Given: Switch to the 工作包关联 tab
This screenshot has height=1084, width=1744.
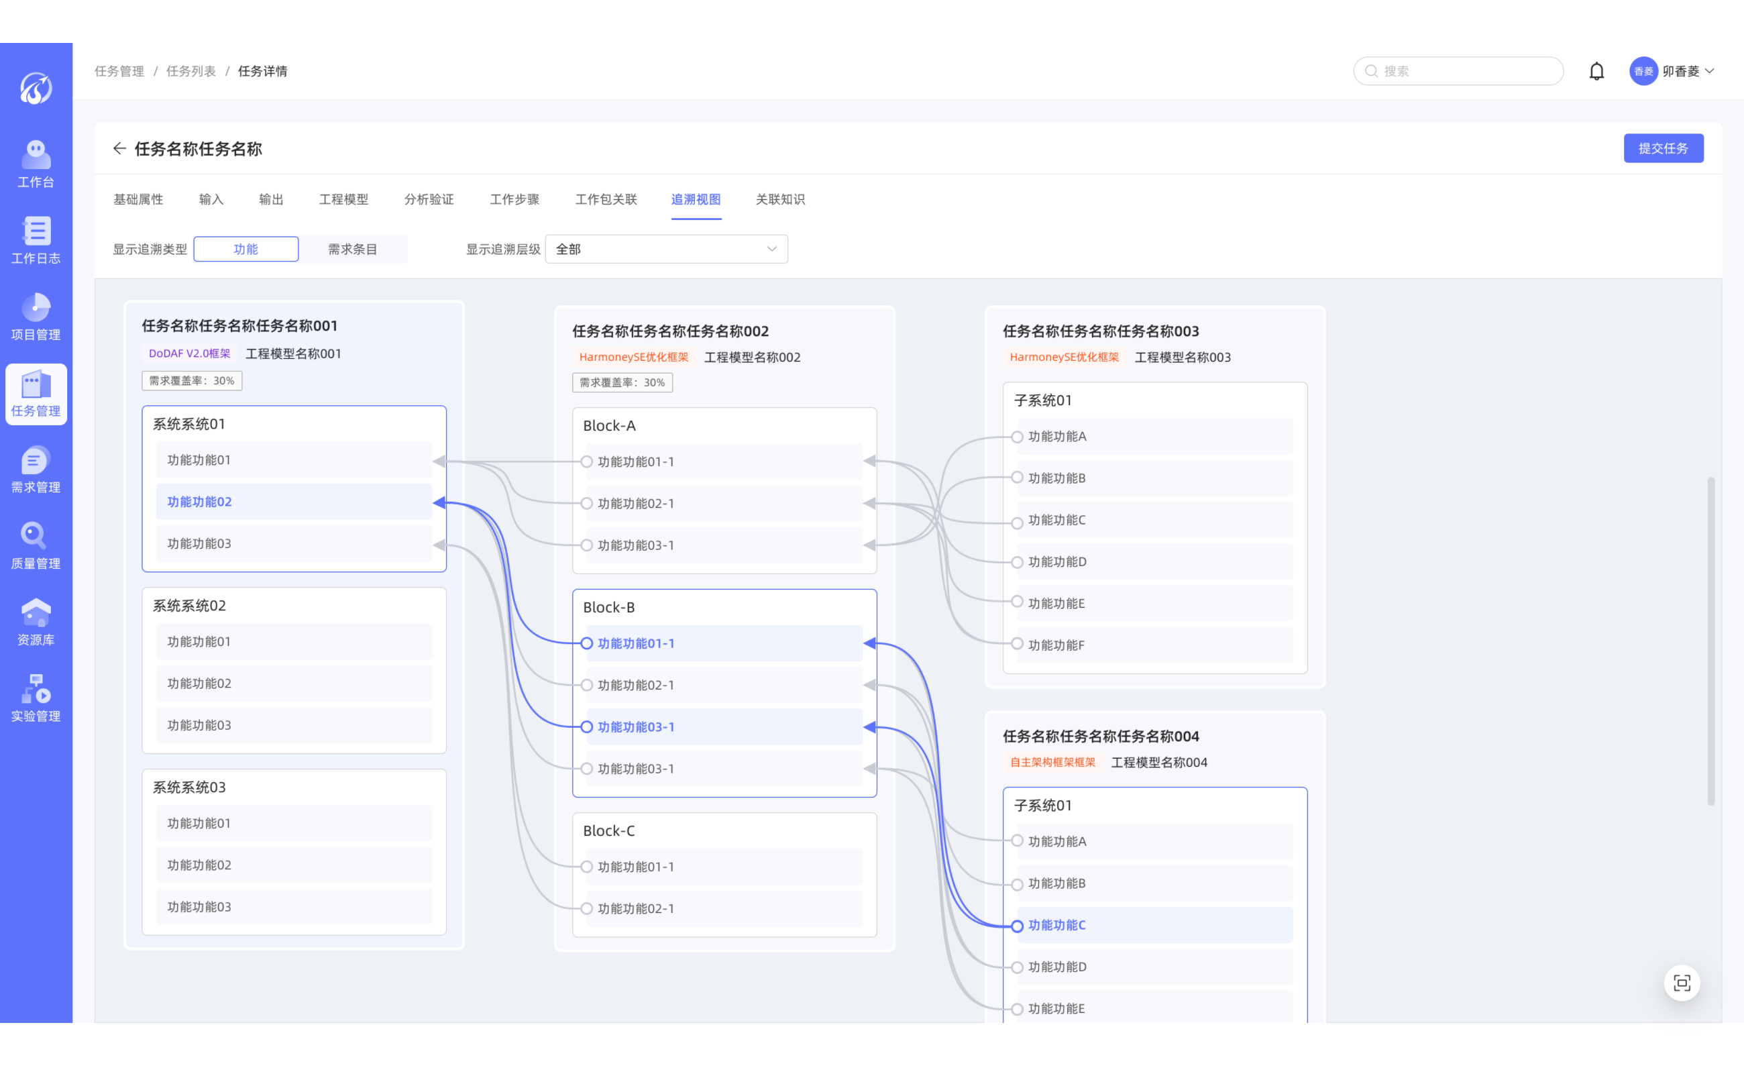Looking at the screenshot, I should coord(606,199).
